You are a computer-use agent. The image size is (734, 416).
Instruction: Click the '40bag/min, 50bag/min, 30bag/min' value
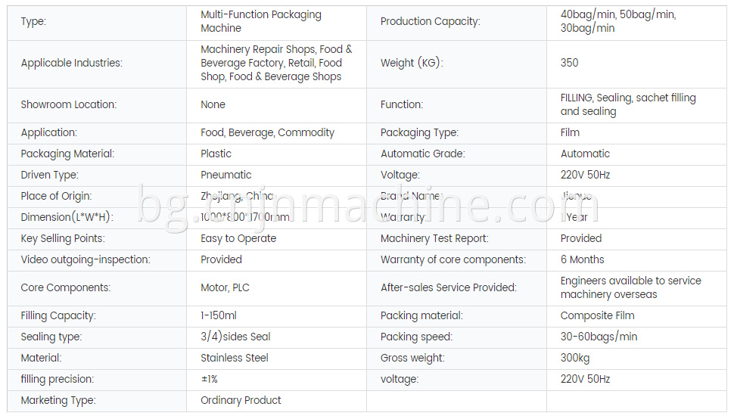click(x=618, y=21)
